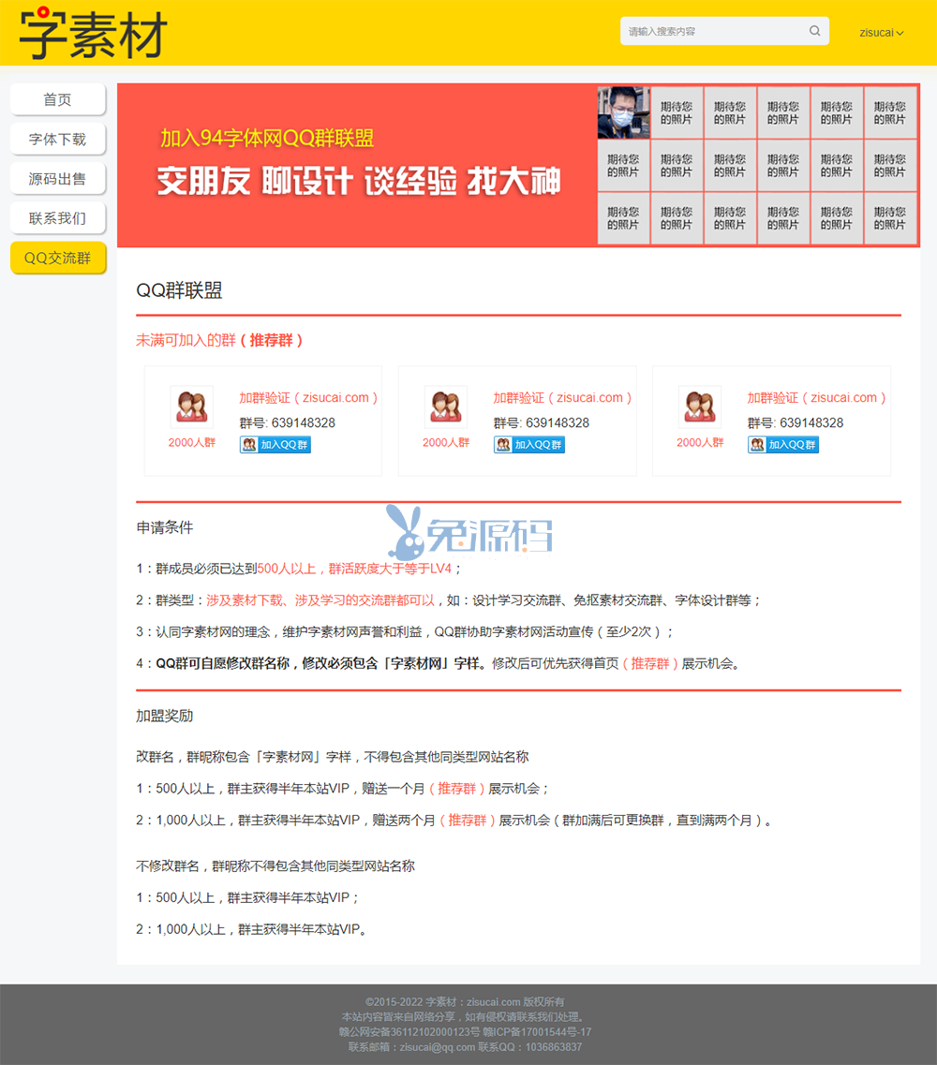Screen dimensions: 937x1065
Task: Click the magnifier search icon
Action: (814, 31)
